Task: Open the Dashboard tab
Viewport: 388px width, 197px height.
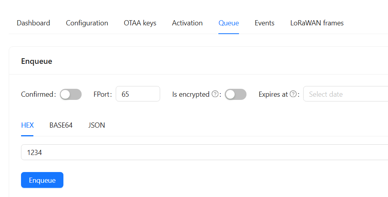Action: tap(33, 23)
